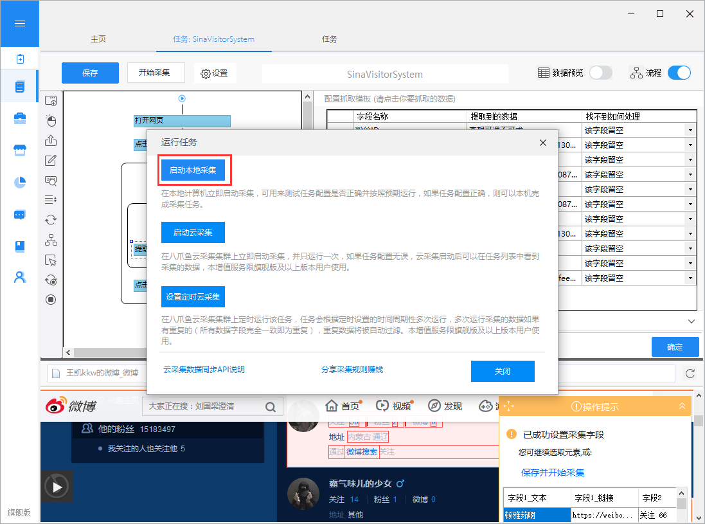The image size is (705, 524).
Task: Open the user account sidebar icon
Action: point(20,278)
